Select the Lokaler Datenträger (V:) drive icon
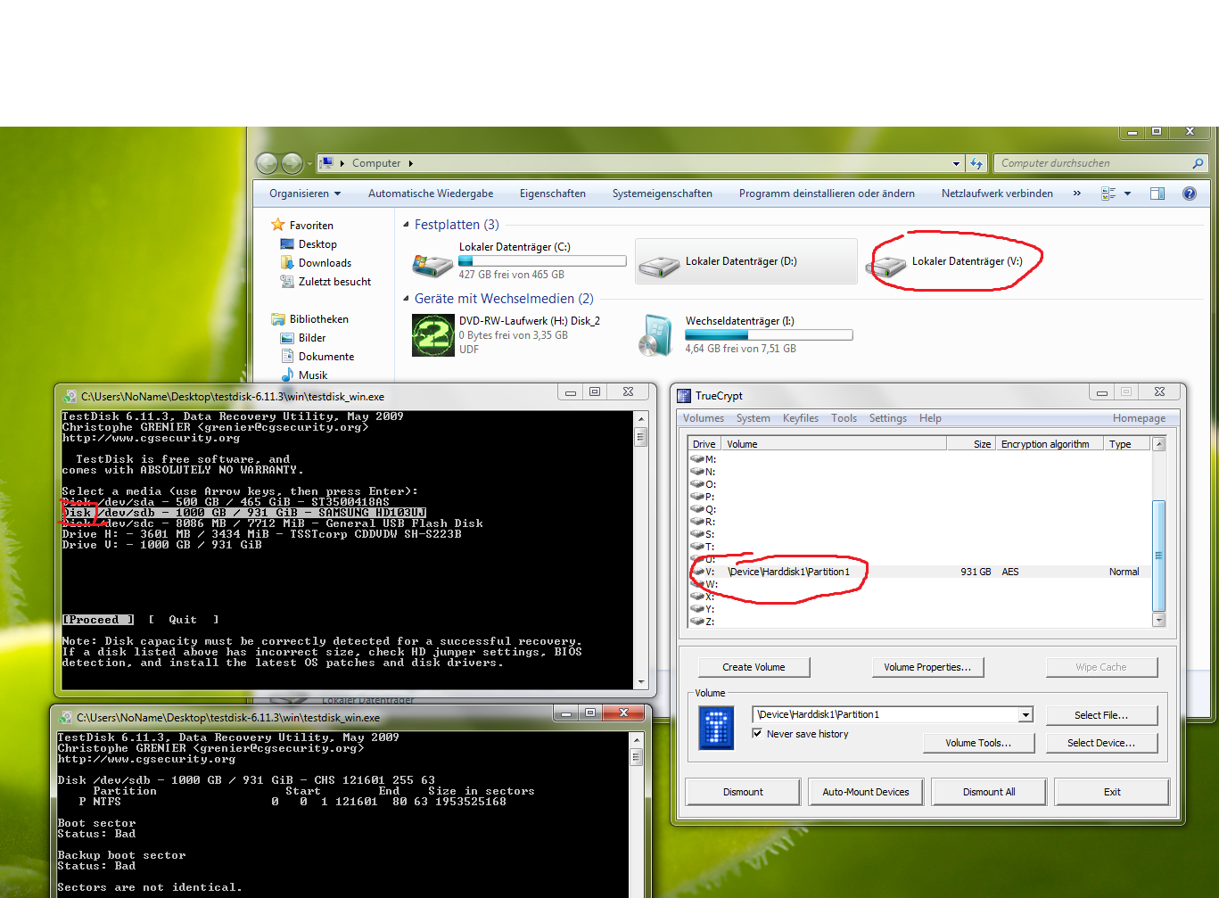The width and height of the screenshot is (1219, 898). point(885,265)
